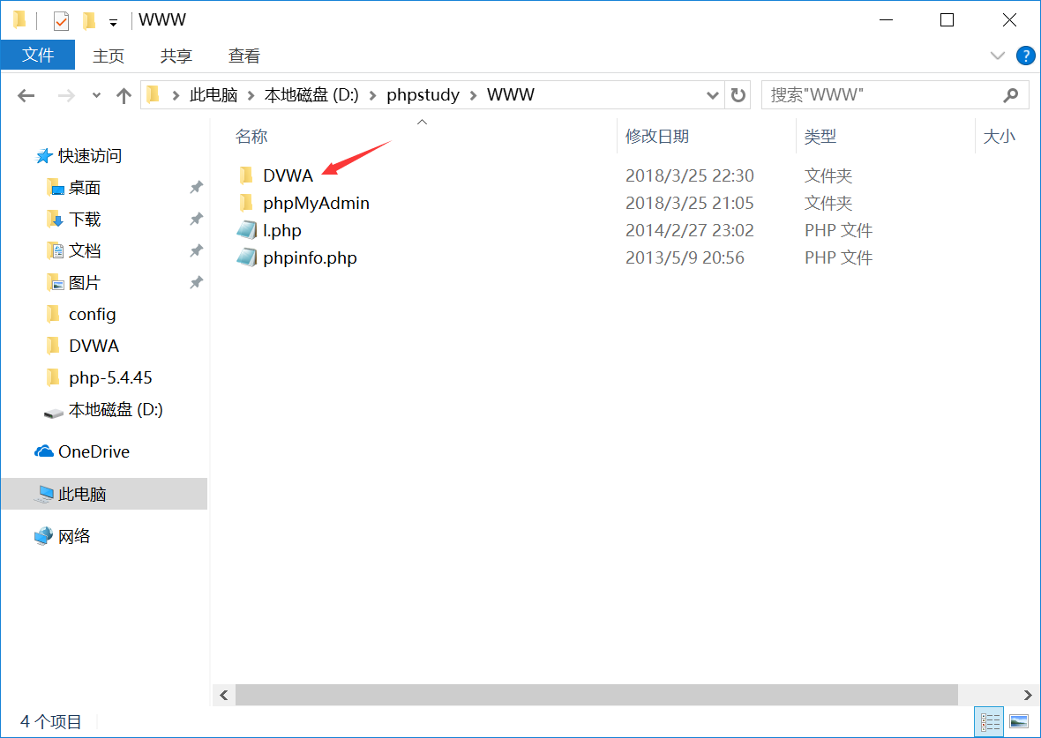
Task: Switch to large icons view layout
Action: pyautogui.click(x=1018, y=721)
